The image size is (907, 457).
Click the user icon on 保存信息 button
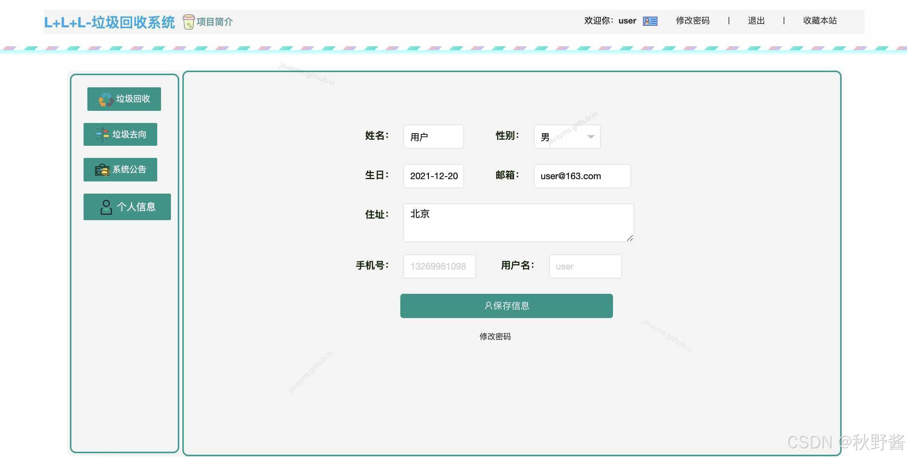click(x=488, y=306)
